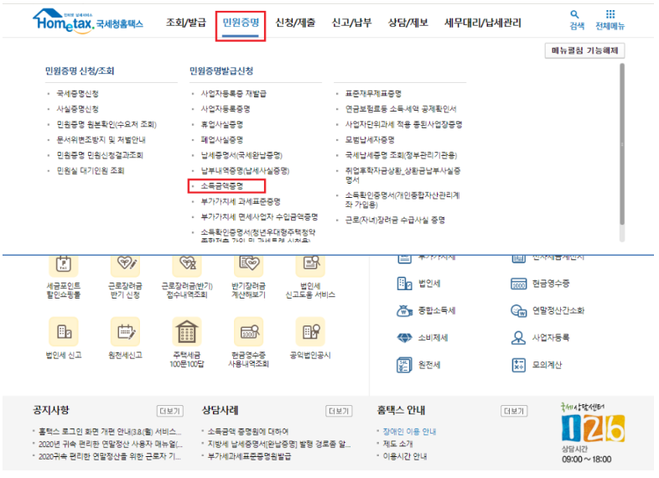The image size is (659, 478).
Task: Click the Hometax logo
Action: point(88,22)
